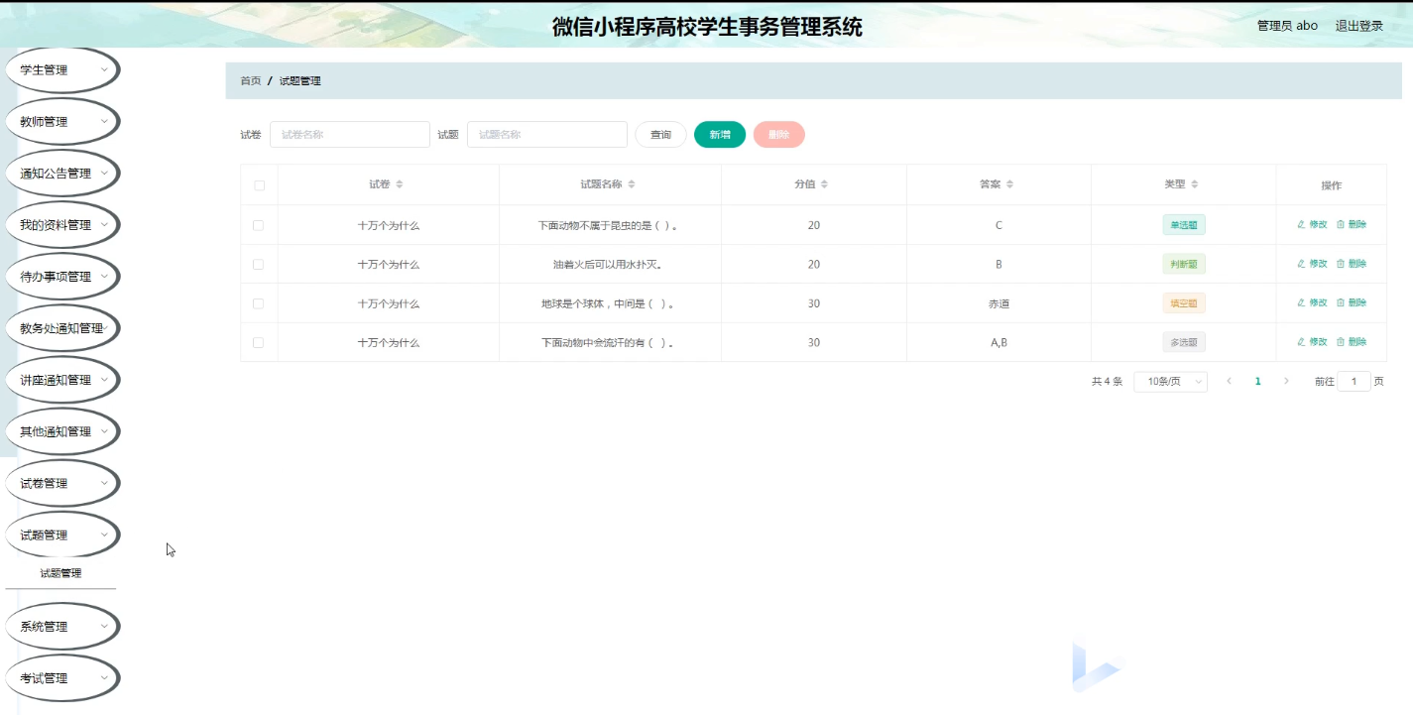Click pink 删除 batch button
1413x715 pixels.
tap(779, 135)
